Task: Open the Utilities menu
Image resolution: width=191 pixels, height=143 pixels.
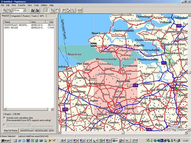Action: tap(44, 5)
